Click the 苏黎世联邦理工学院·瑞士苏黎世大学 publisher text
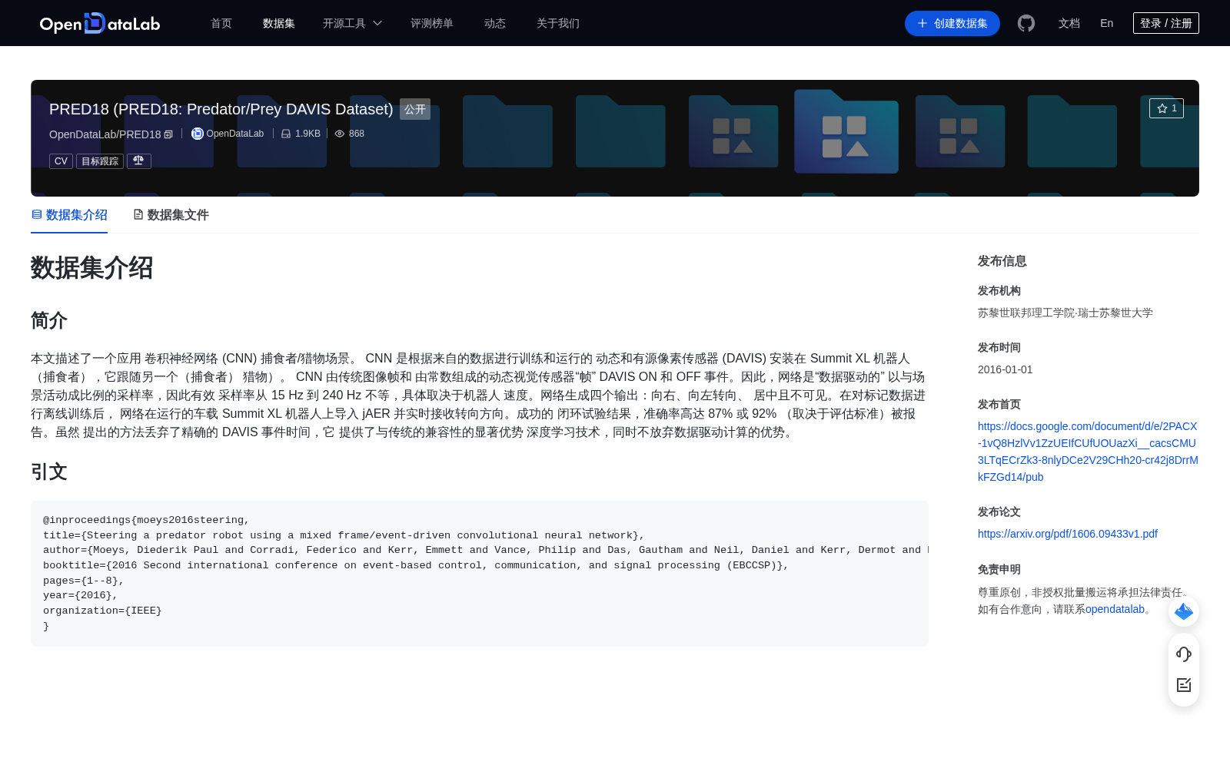 pos(1065,313)
